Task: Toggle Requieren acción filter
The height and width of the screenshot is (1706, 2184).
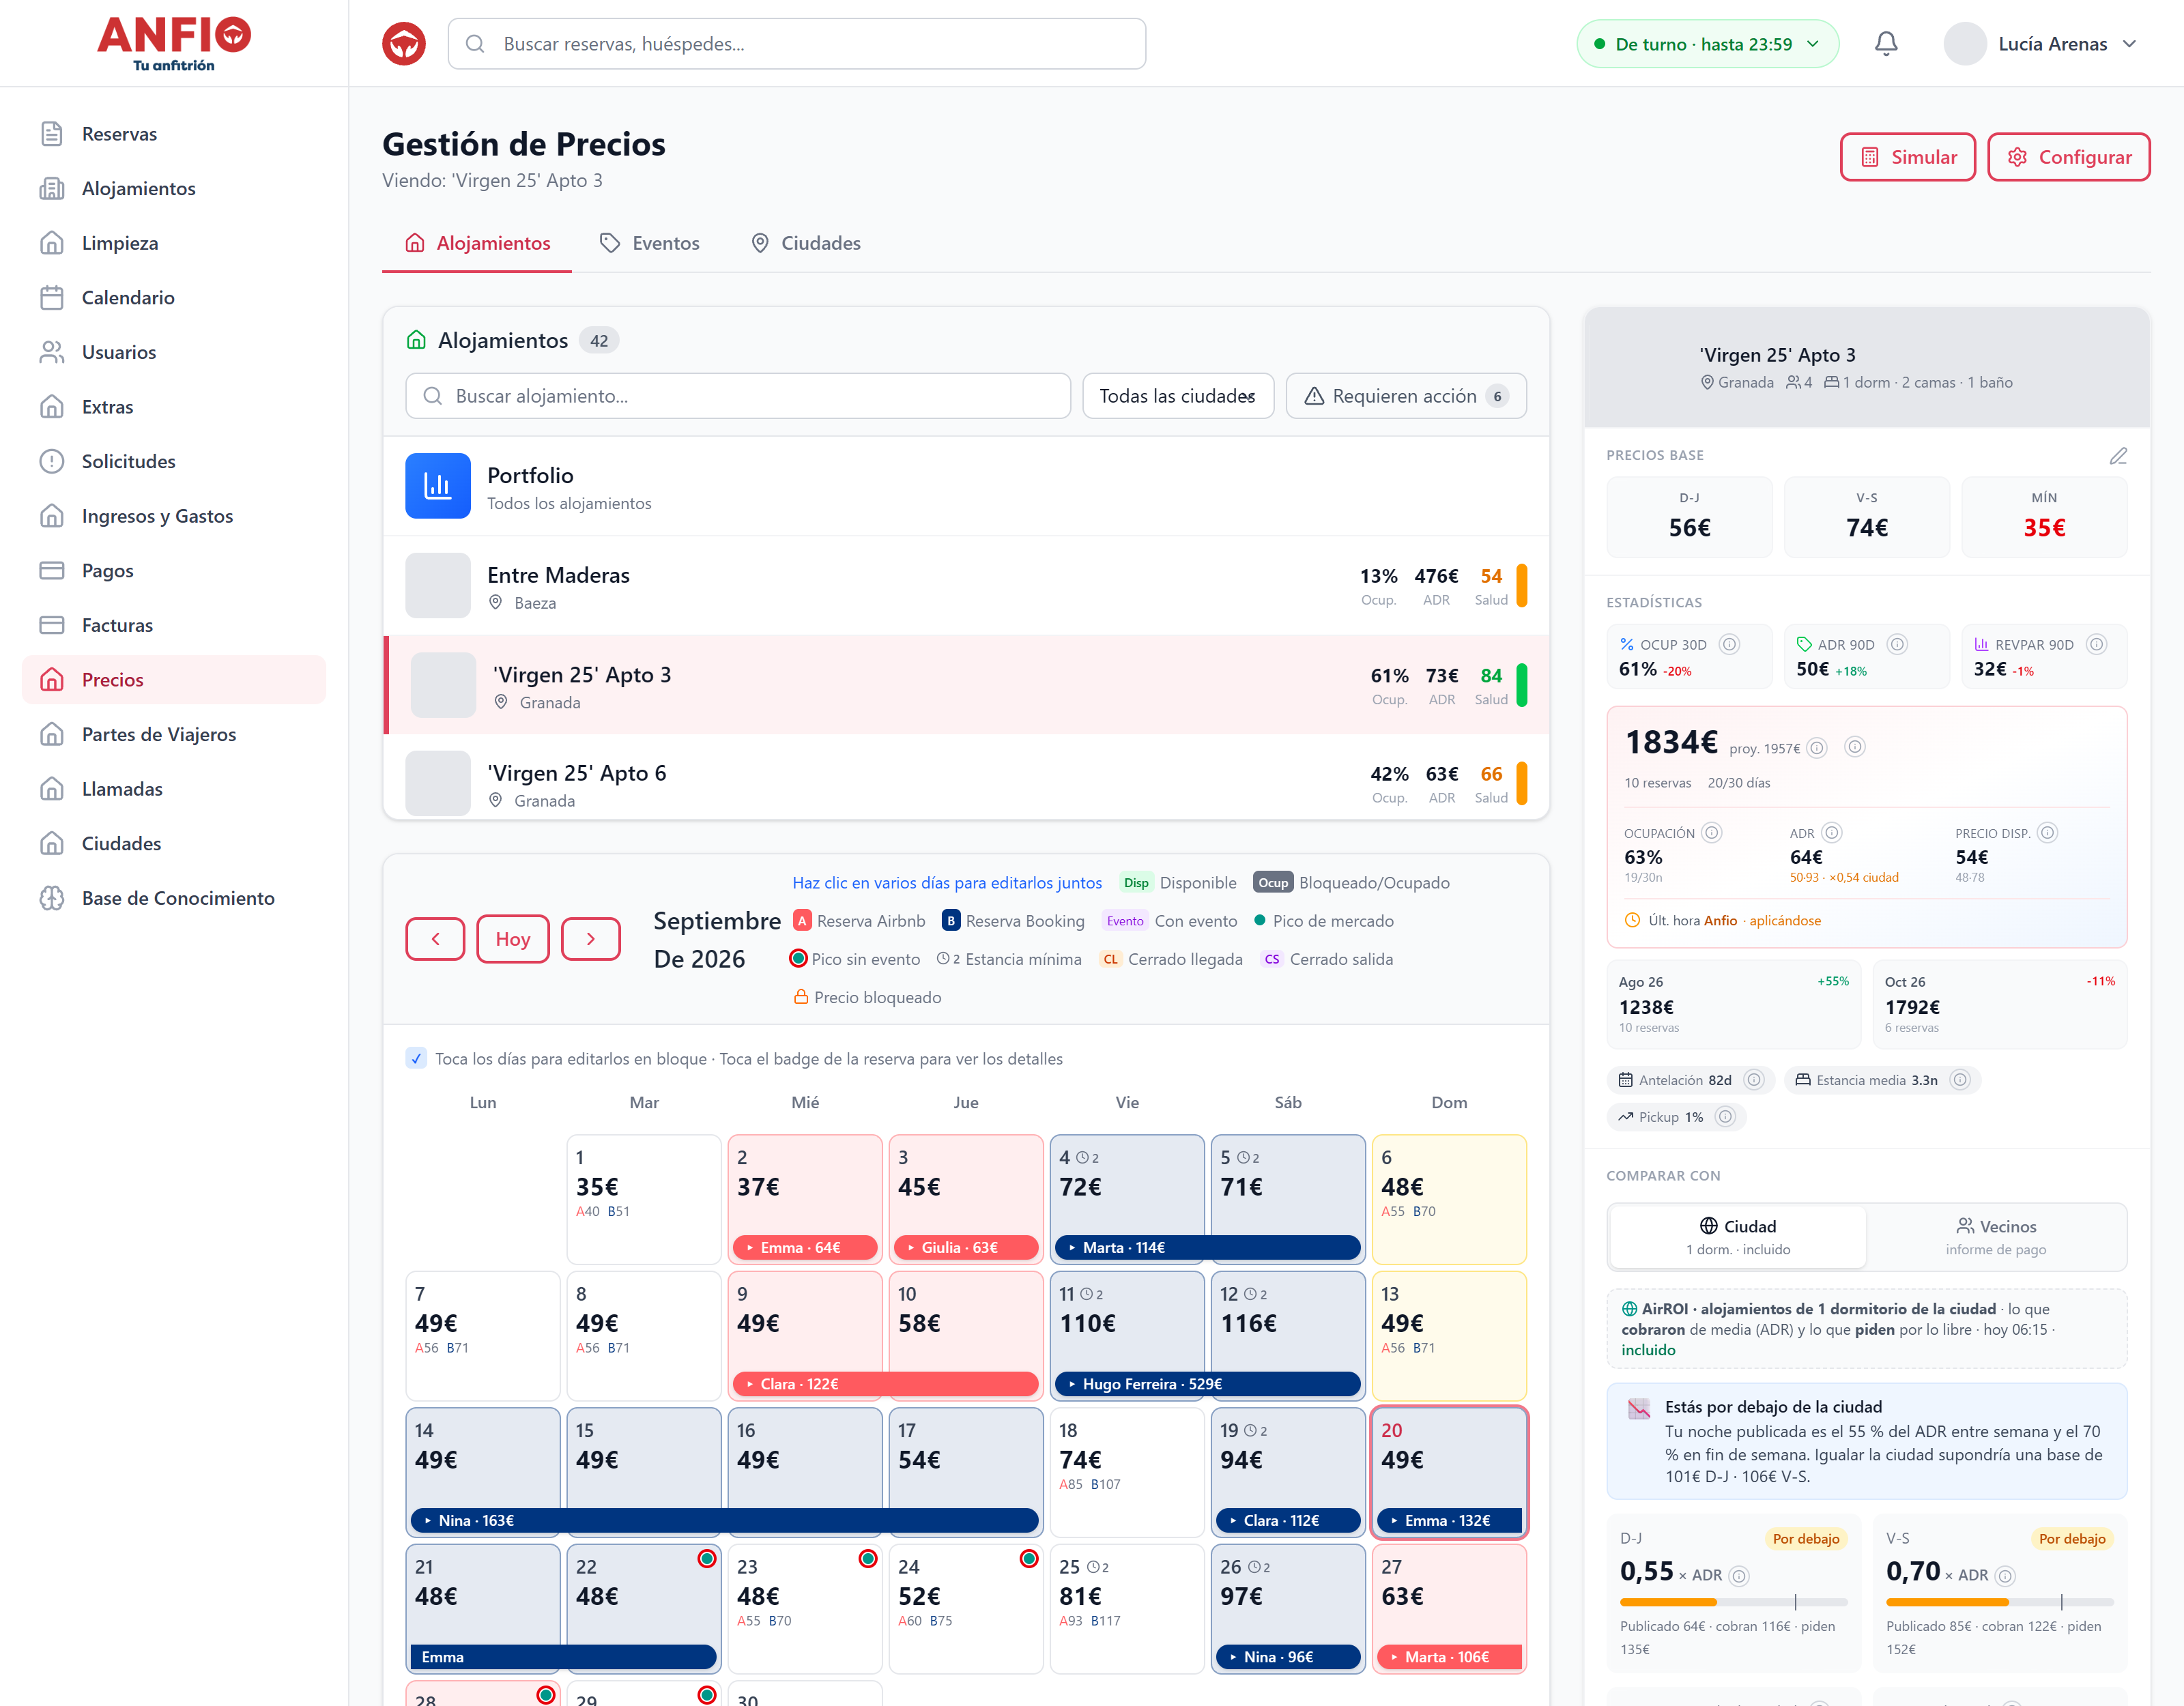Action: pos(1406,396)
